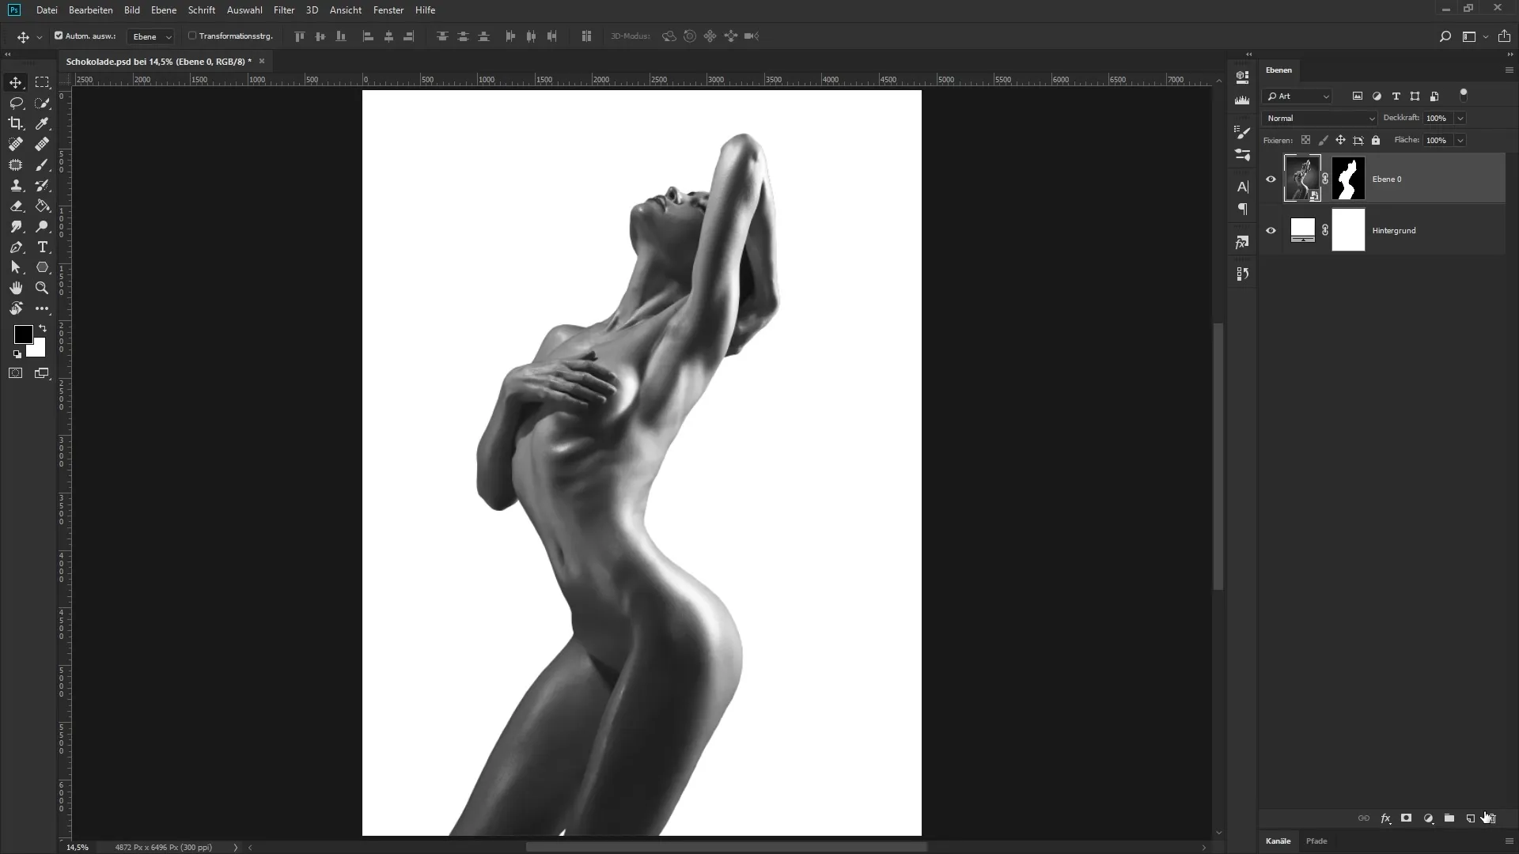This screenshot has height=854, width=1519.
Task: Open the tool preset picker arrow
Action: [39, 37]
